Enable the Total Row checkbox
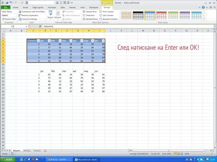 pyautogui.click(x=84, y=15)
